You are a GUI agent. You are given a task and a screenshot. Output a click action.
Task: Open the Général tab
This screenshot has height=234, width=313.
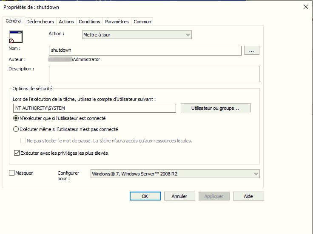tap(14, 21)
